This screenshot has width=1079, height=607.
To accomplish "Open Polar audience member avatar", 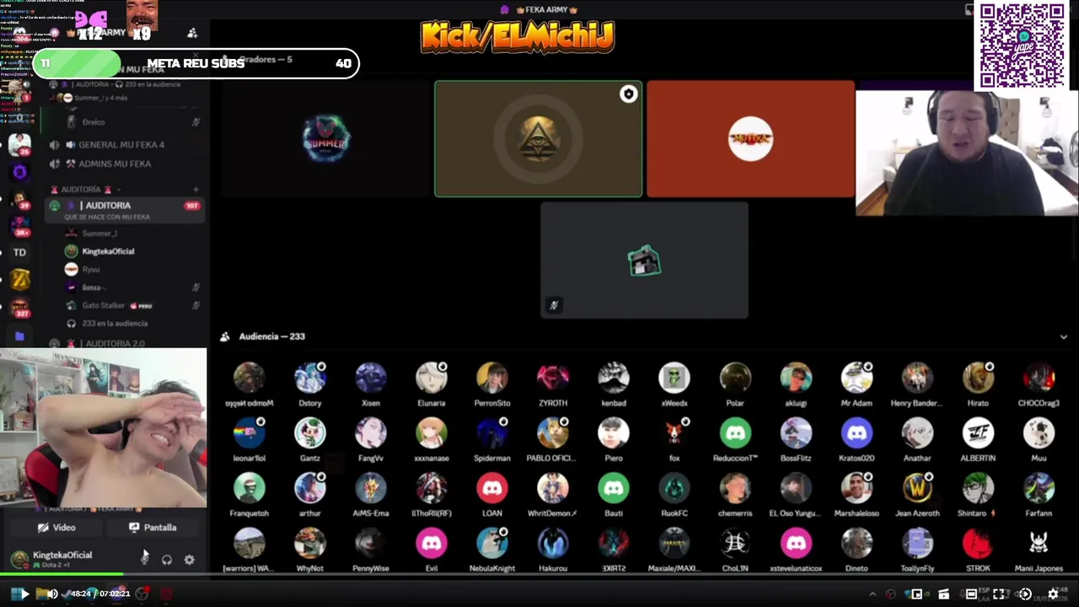I will pyautogui.click(x=735, y=379).
